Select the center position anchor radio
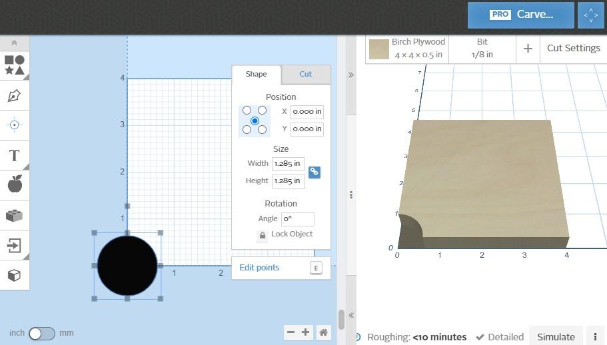The width and height of the screenshot is (607, 345). point(255,121)
